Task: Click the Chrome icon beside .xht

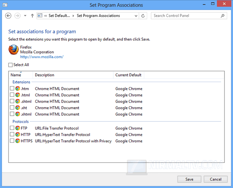Action: (17, 108)
